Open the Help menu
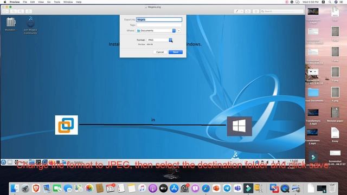 [79, 2]
